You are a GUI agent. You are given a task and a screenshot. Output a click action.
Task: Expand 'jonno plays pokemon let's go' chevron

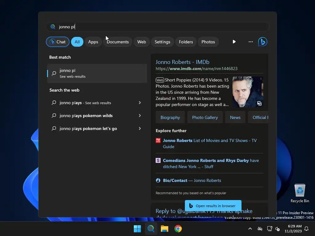pyautogui.click(x=140, y=128)
